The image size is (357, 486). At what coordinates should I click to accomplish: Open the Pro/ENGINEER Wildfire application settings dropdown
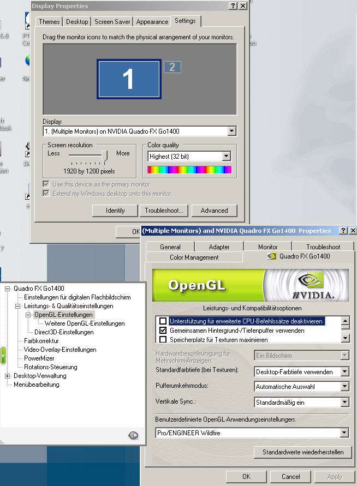[x=344, y=433]
